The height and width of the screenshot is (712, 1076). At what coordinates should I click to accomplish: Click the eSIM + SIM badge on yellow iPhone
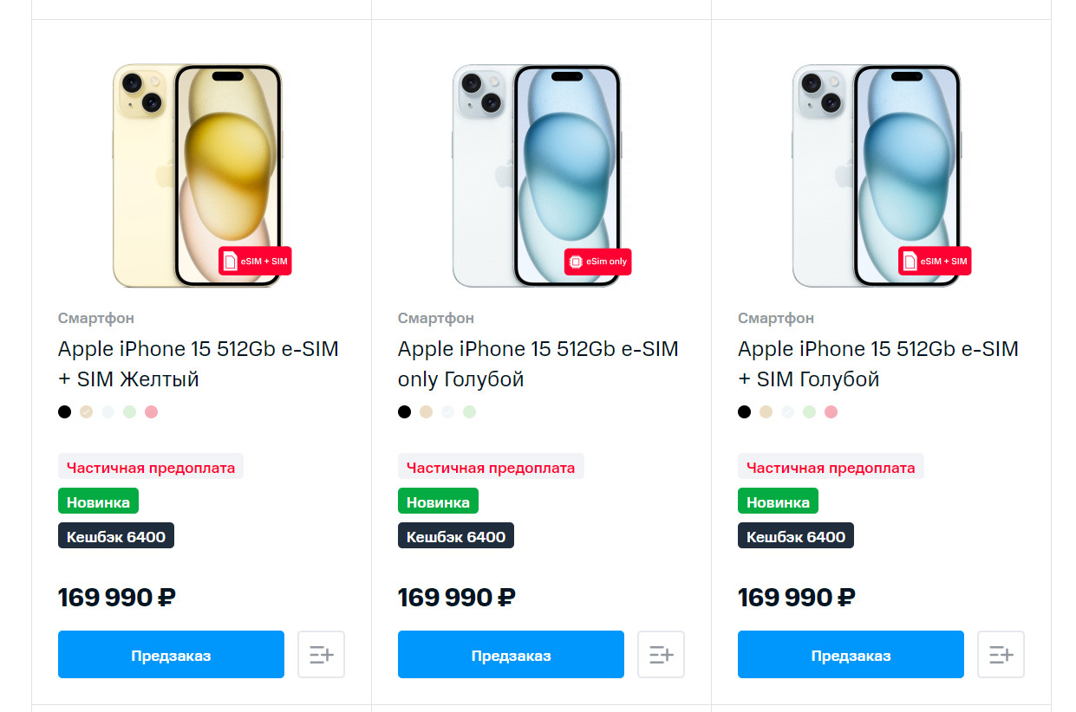255,261
